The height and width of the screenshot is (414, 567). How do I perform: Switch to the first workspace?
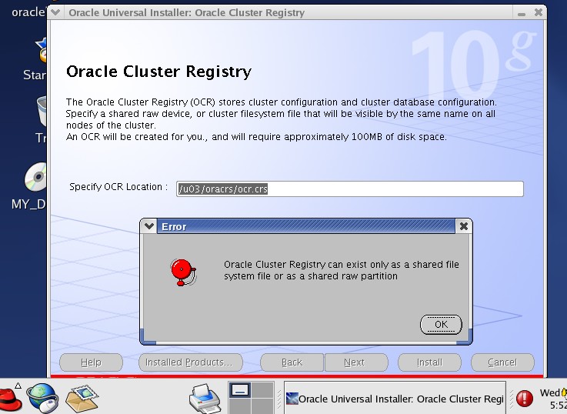click(239, 389)
